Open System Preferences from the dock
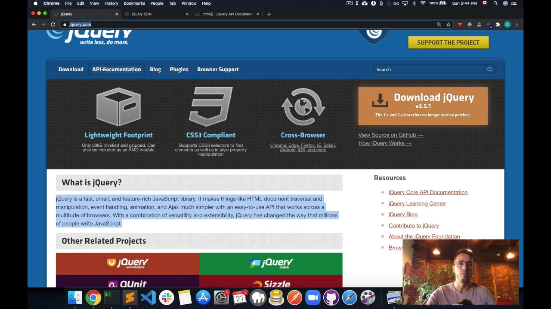551x309 pixels. pos(221,298)
